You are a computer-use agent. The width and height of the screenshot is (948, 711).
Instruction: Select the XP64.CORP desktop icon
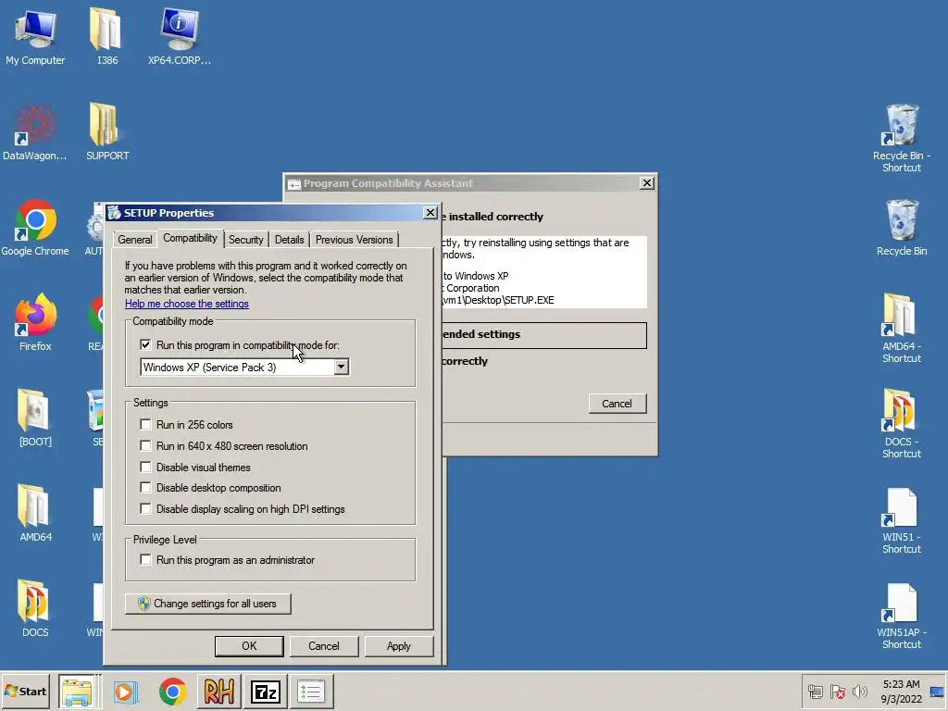180,36
